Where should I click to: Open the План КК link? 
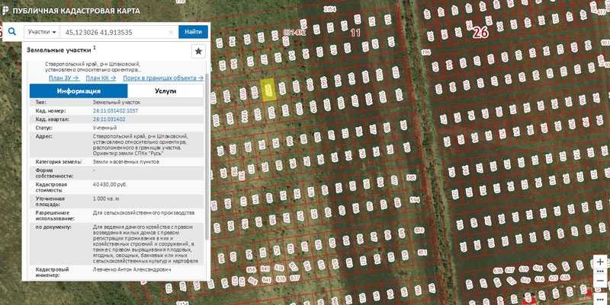[x=101, y=78]
